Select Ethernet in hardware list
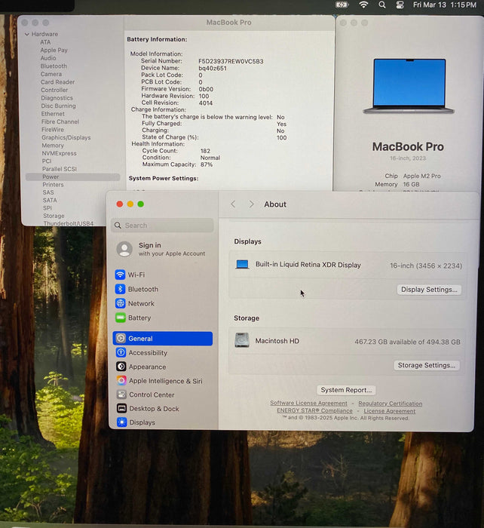The width and height of the screenshot is (484, 528). click(x=53, y=114)
